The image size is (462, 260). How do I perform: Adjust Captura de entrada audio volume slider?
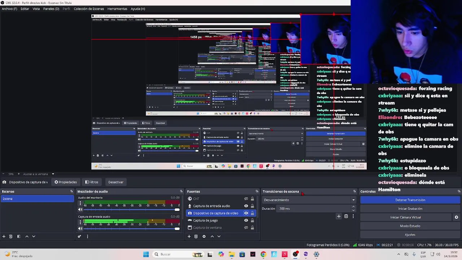(x=132, y=229)
